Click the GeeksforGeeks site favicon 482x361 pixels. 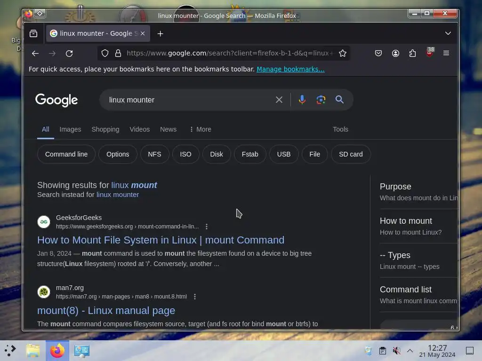44,222
